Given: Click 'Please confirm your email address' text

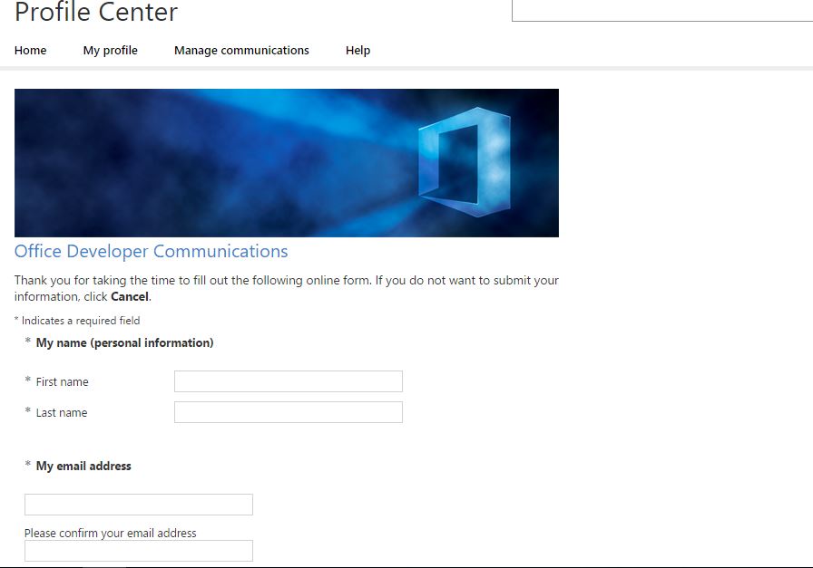Looking at the screenshot, I should click(x=111, y=533).
